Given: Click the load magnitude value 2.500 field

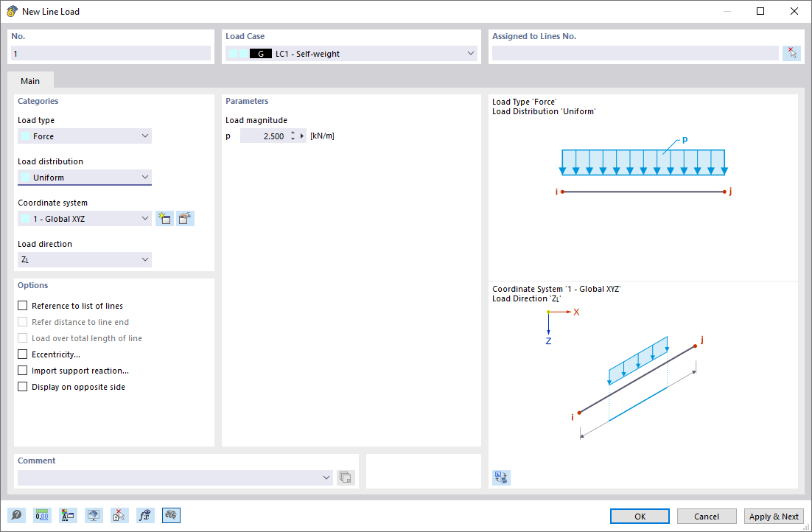Looking at the screenshot, I should tap(265, 136).
